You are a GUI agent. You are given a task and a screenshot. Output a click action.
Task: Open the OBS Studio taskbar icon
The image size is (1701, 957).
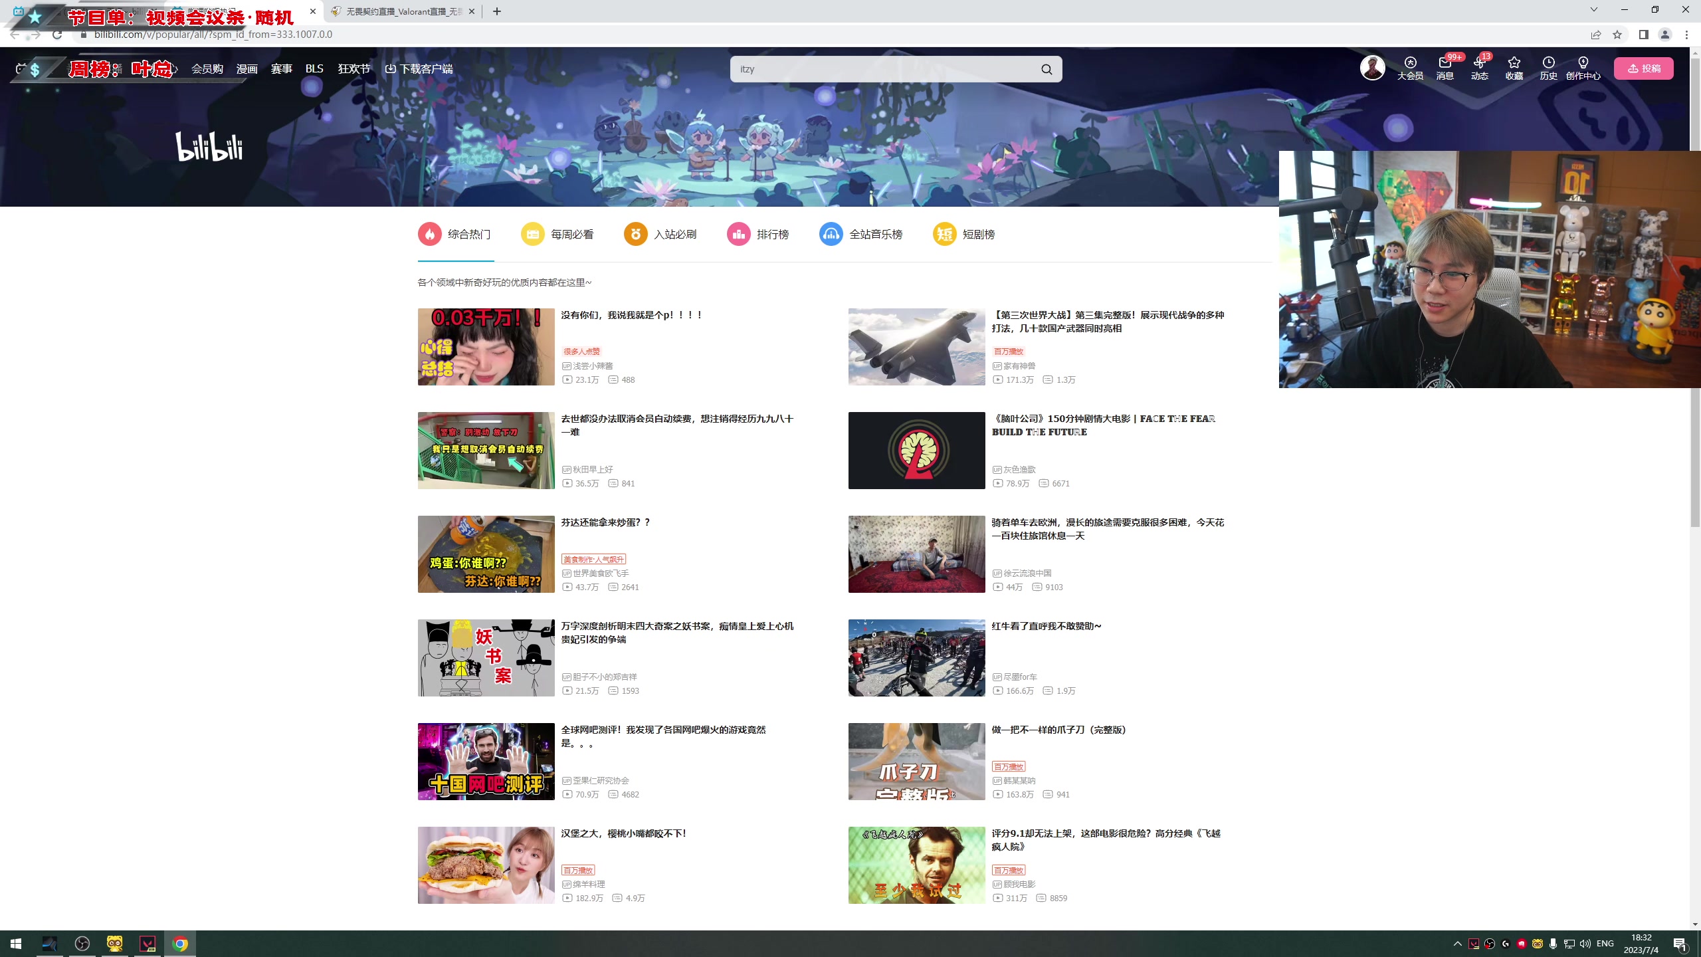pyautogui.click(x=82, y=944)
